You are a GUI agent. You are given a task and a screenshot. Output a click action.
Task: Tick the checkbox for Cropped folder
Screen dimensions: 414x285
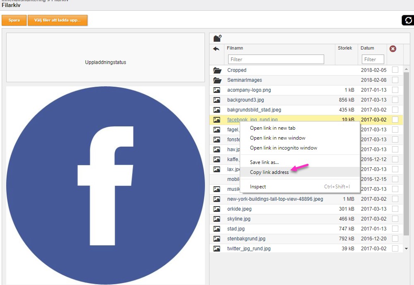(x=395, y=70)
